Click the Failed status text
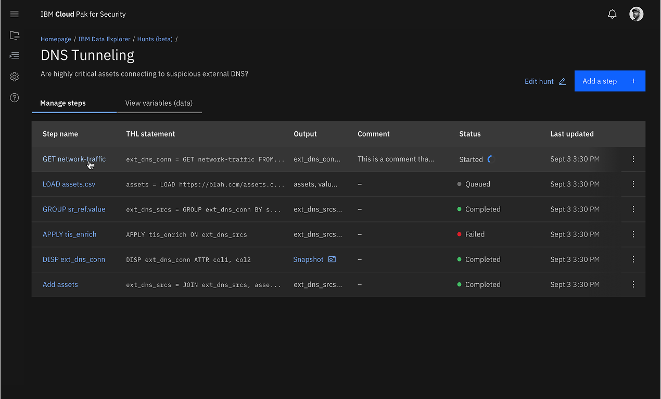This screenshot has height=399, width=661. tap(475, 234)
